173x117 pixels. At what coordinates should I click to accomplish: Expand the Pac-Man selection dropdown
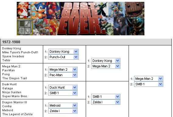(63, 75)
